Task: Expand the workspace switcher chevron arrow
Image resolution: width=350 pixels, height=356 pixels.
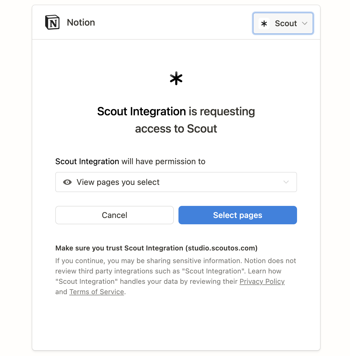Action: [x=305, y=24]
